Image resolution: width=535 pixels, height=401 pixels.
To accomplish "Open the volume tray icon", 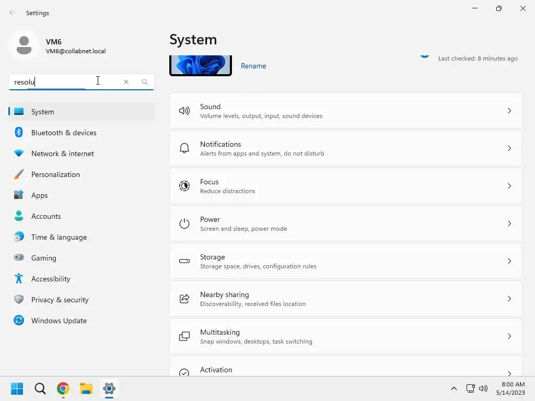I will pyautogui.click(x=483, y=388).
